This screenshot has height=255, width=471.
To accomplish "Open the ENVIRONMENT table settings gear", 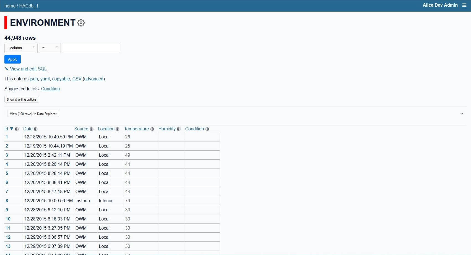I will [x=81, y=23].
